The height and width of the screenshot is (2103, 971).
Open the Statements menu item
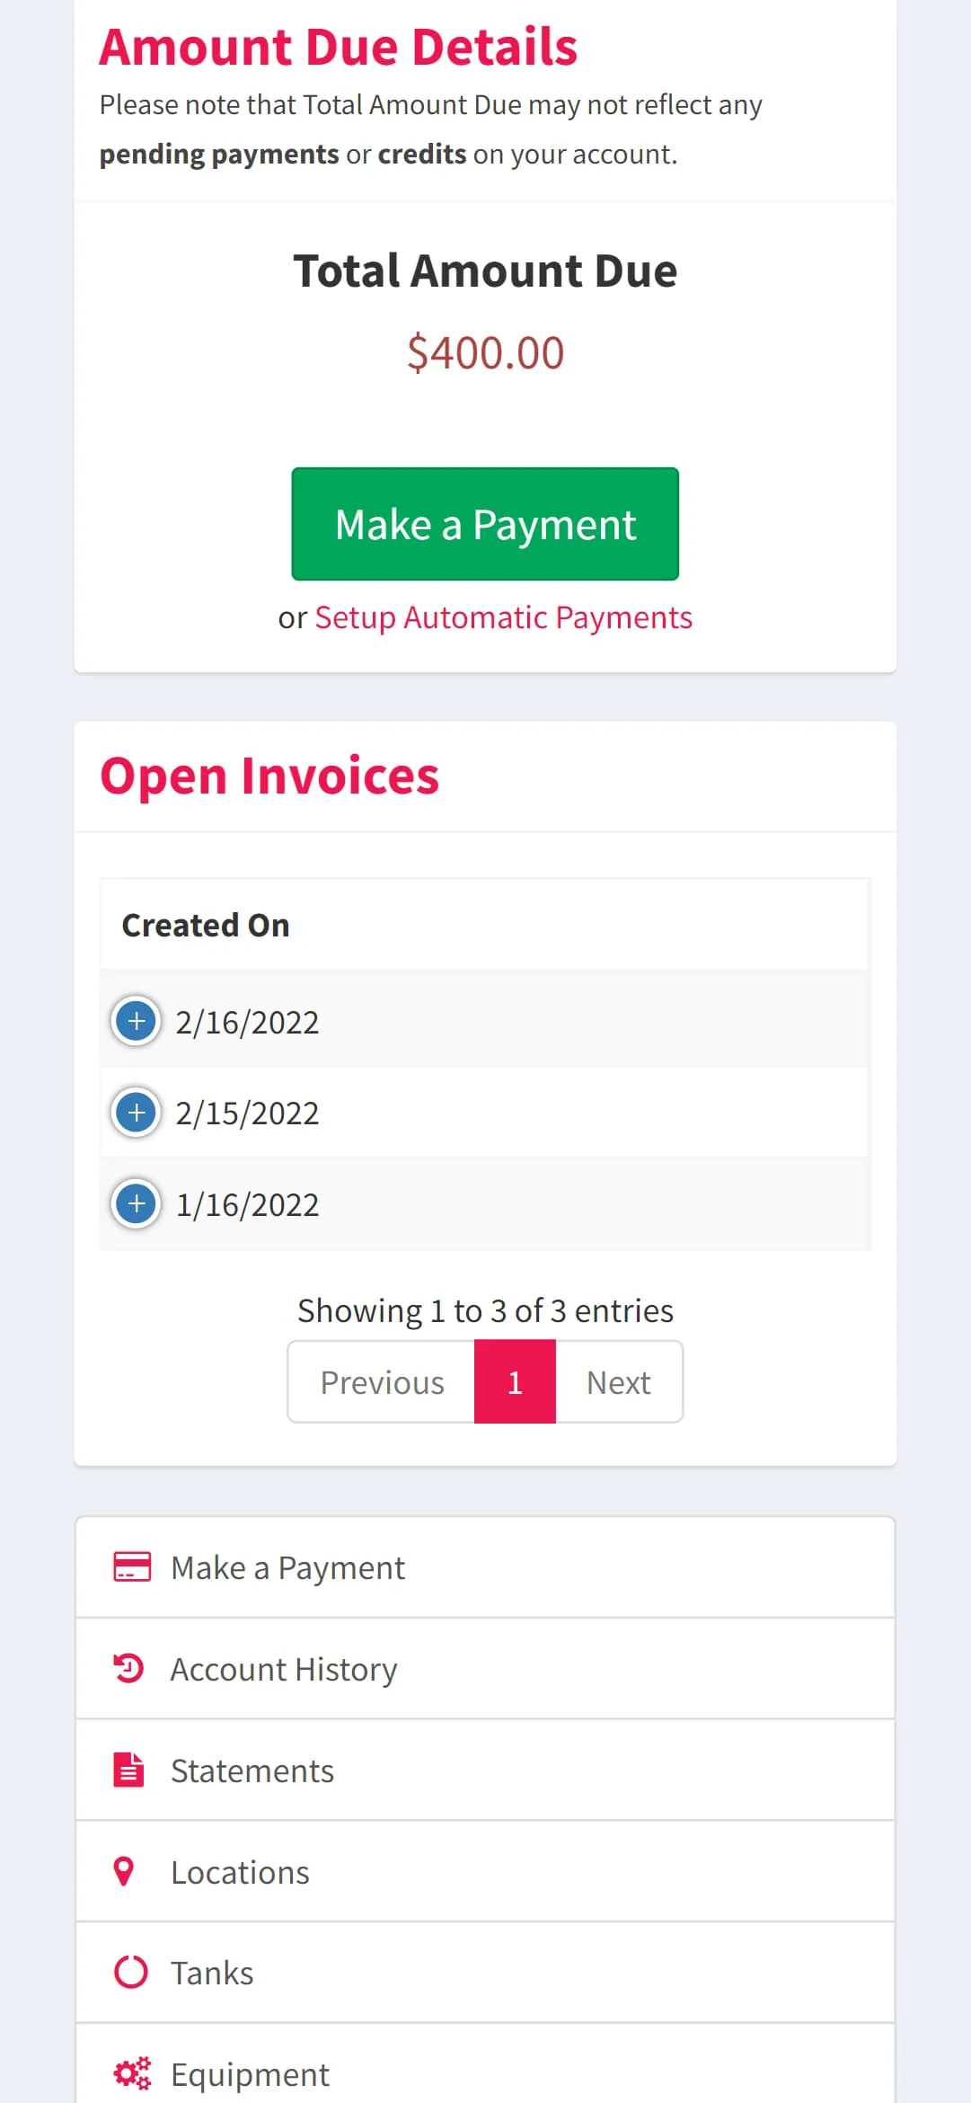(252, 1770)
